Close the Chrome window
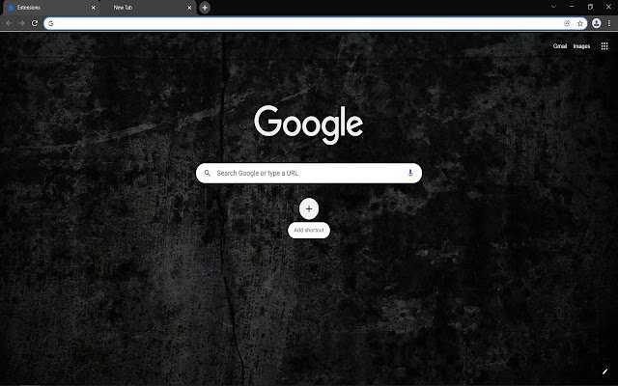The image size is (618, 386). click(608, 7)
